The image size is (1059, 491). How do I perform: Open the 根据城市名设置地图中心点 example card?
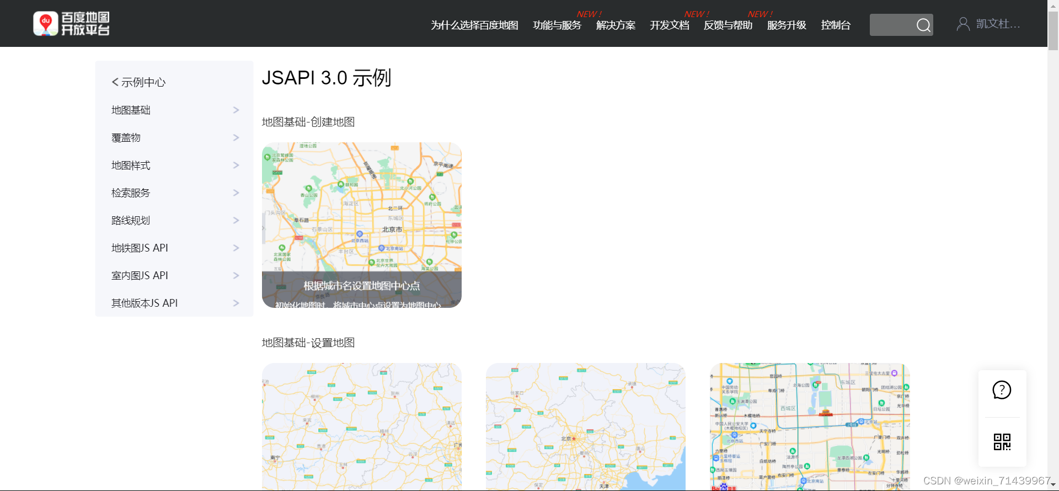tap(362, 225)
